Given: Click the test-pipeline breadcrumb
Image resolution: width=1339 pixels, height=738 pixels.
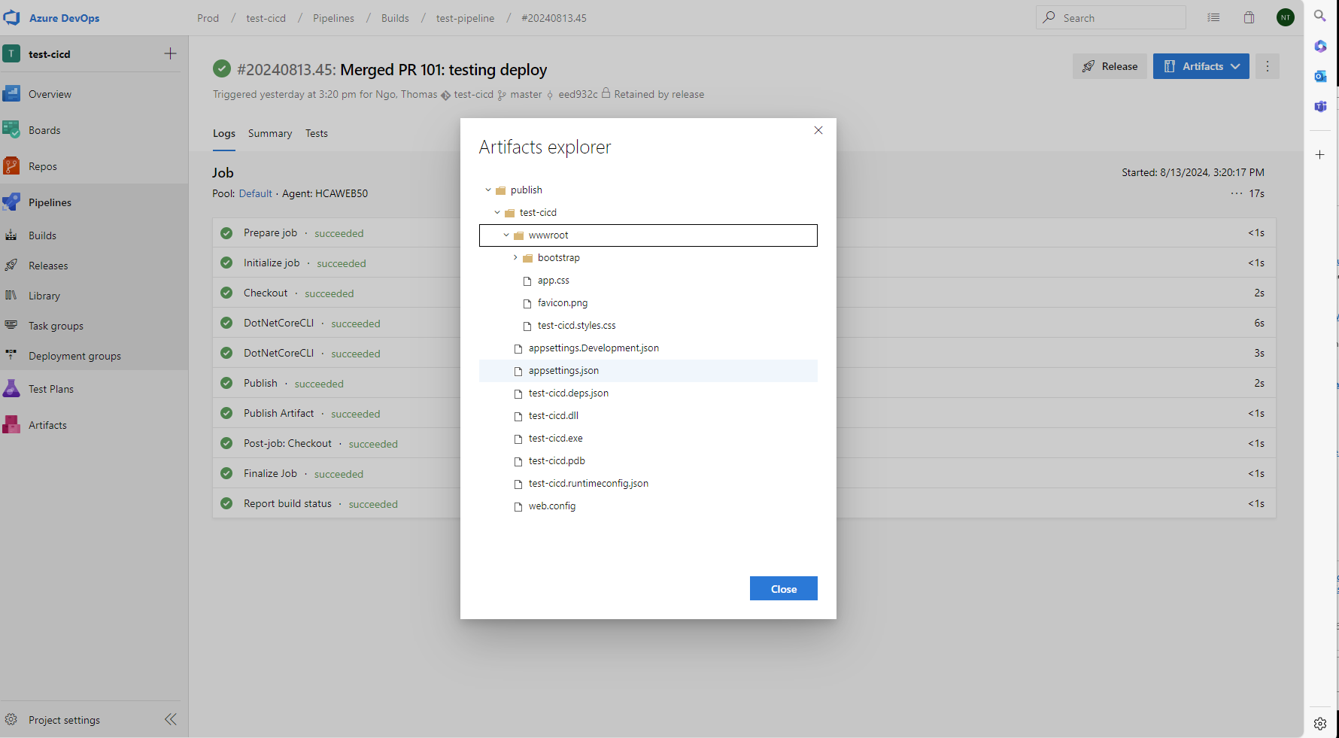Looking at the screenshot, I should [x=465, y=18].
